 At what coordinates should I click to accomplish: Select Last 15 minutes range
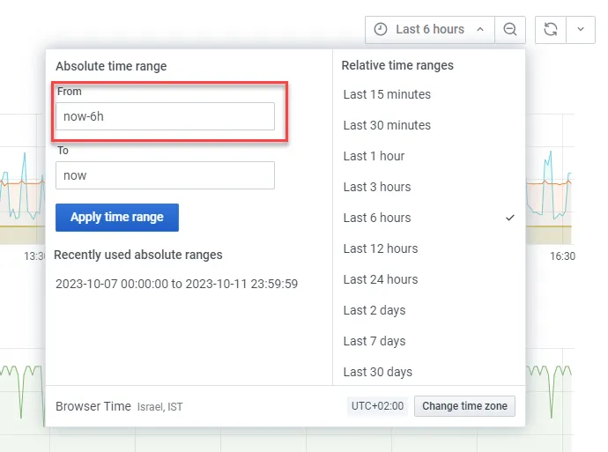tap(387, 94)
